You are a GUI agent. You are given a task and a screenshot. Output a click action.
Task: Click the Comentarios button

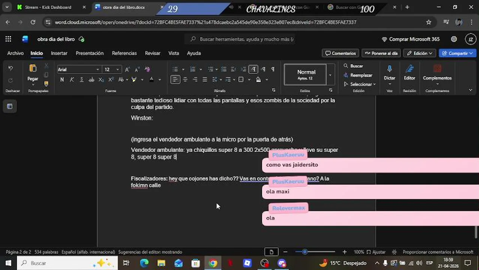[340, 53]
